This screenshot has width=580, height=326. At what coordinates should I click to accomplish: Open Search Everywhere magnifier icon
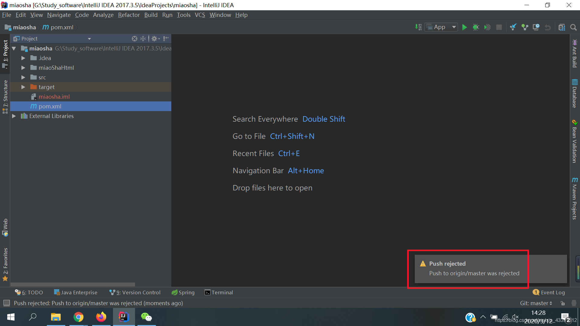point(573,27)
